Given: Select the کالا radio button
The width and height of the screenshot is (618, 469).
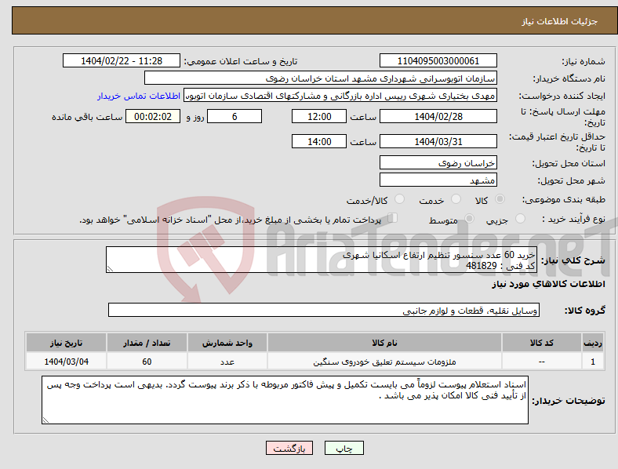Looking at the screenshot, I should coord(500,199).
